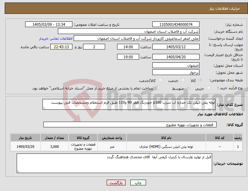Click the row number cell 1

238,147
